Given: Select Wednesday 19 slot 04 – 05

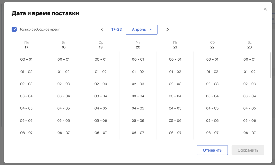Looking at the screenshot, I should pos(101,108).
